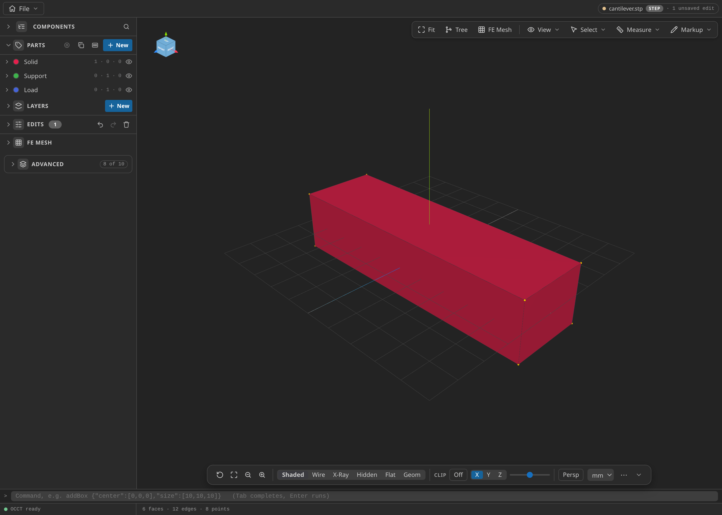Select clip axis Y

pos(488,475)
